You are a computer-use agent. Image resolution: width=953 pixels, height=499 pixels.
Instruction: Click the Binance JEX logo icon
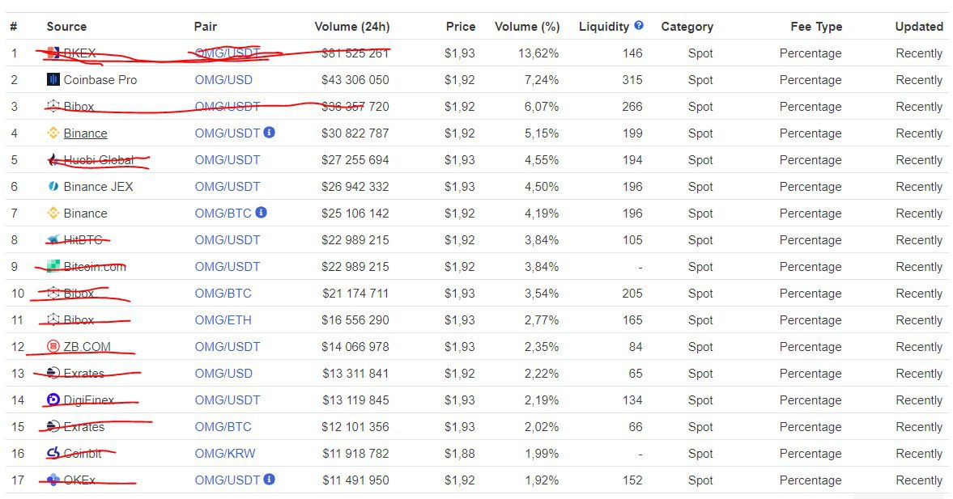pyautogui.click(x=53, y=187)
